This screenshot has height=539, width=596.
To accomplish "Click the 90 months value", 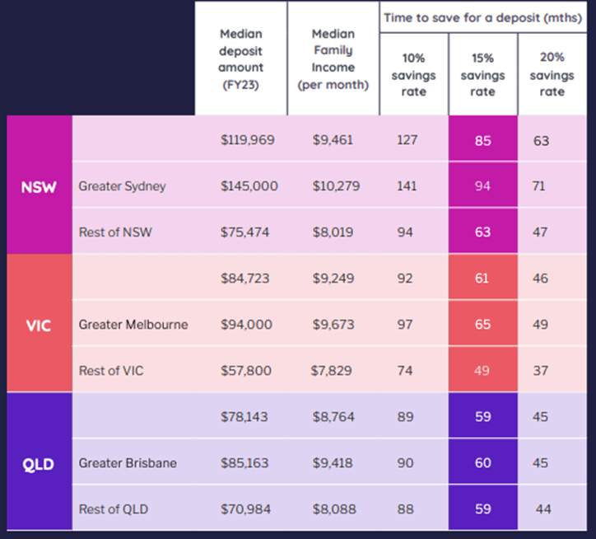I will coord(405,463).
